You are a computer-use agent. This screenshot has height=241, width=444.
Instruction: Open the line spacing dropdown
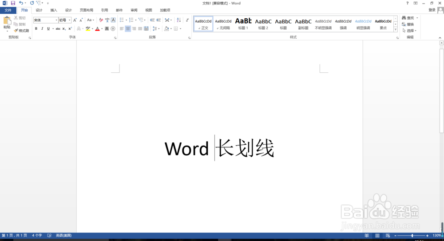[x=156, y=28]
